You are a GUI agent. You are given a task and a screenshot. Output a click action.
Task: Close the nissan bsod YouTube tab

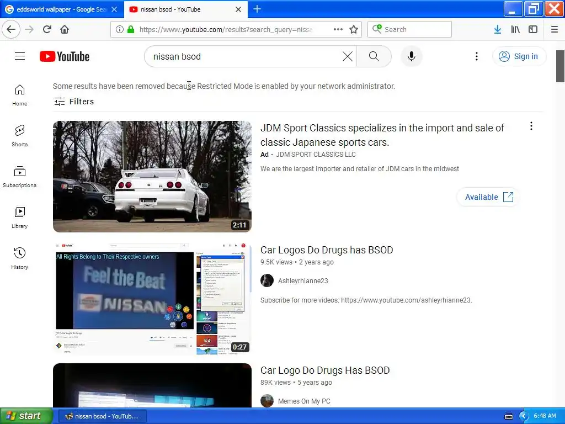[x=238, y=9]
